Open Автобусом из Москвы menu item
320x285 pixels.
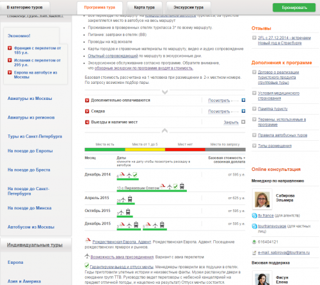coord(31,227)
